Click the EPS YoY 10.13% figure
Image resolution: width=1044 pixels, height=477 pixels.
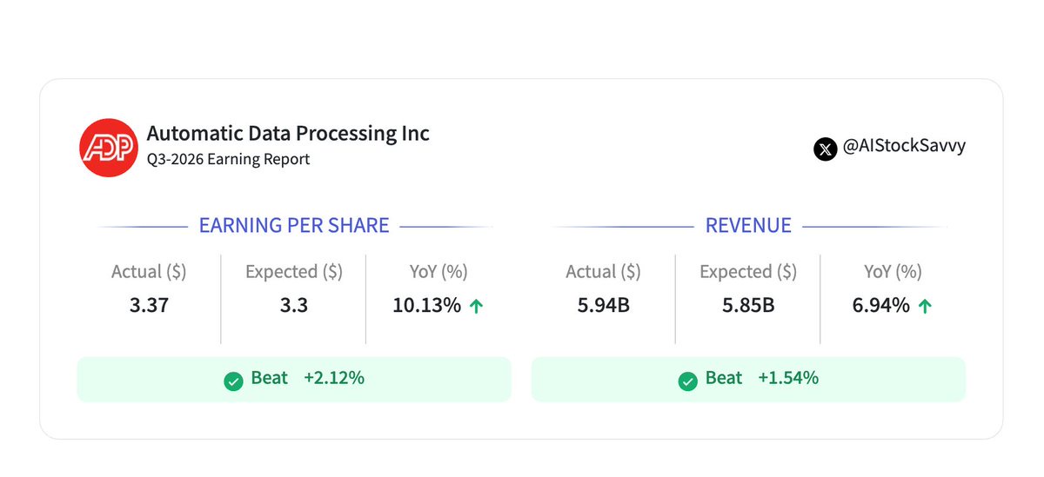tap(426, 305)
